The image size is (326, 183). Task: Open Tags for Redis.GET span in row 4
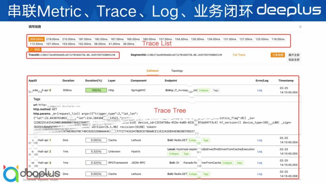pyautogui.click(x=206, y=174)
